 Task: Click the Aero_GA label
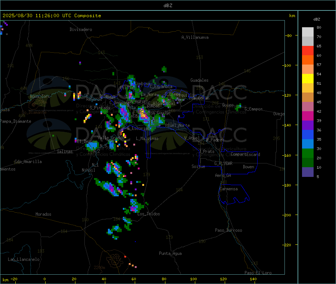tap(223, 175)
